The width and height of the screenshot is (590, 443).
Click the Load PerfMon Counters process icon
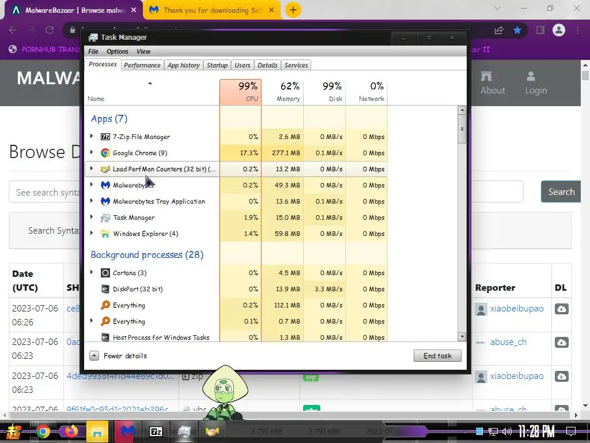[x=105, y=169]
